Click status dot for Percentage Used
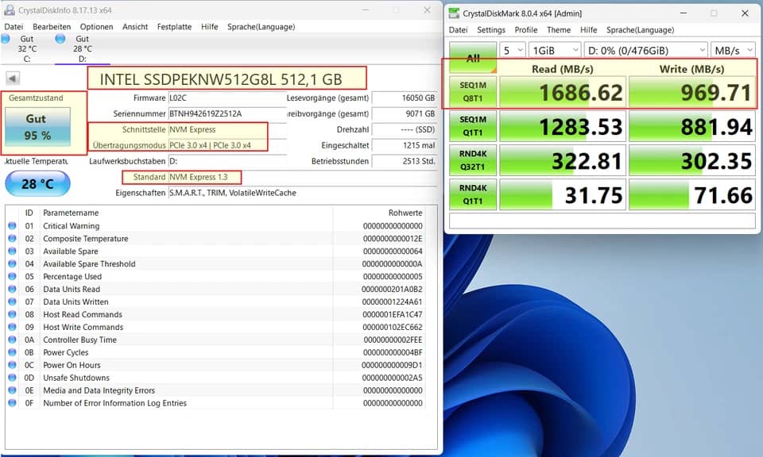Image resolution: width=763 pixels, height=457 pixels. pyautogui.click(x=12, y=276)
